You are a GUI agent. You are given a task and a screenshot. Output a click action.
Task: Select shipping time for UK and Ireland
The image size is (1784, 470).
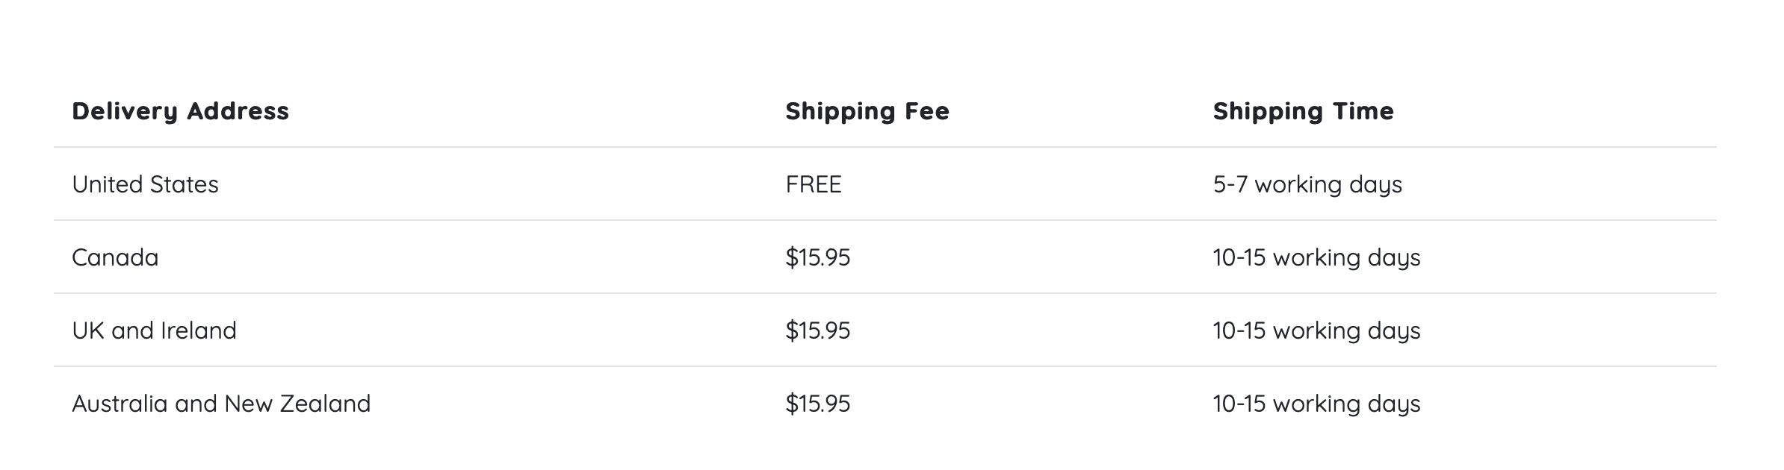1316,330
